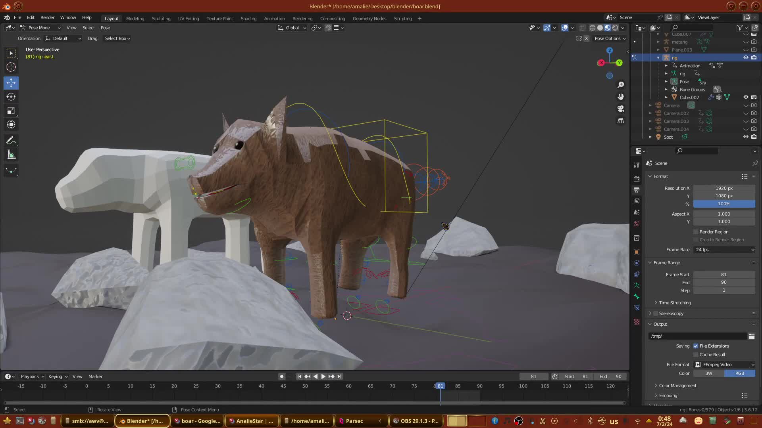762x428 pixels.
Task: Open the Frame Rate dropdown
Action: coord(724,250)
